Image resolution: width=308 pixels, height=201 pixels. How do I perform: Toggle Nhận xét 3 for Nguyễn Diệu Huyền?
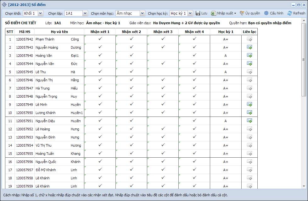(x=163, y=121)
